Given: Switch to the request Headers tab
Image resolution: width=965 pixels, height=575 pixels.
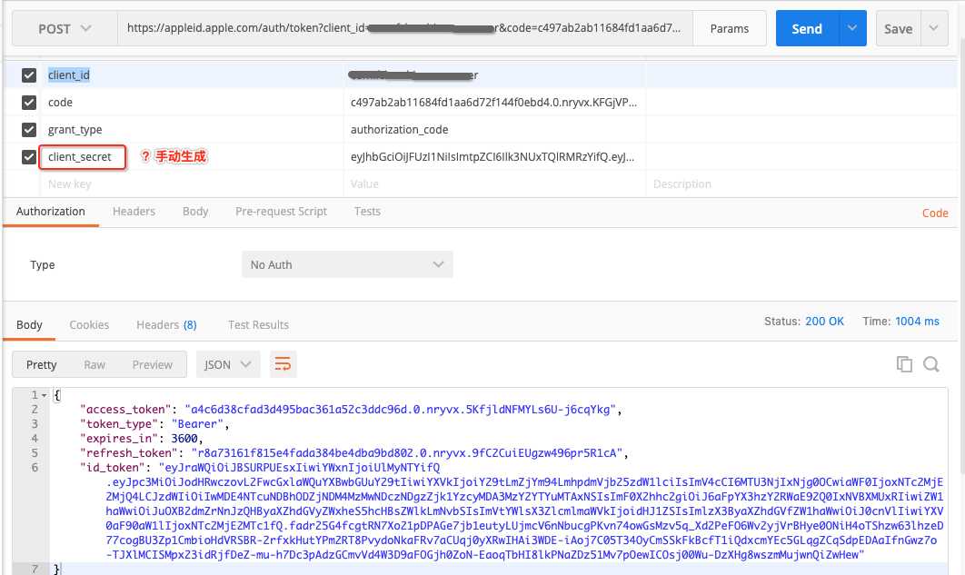Looking at the screenshot, I should point(134,212).
